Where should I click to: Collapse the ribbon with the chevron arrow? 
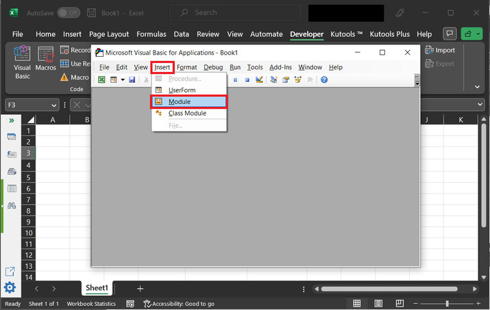pyautogui.click(x=477, y=87)
